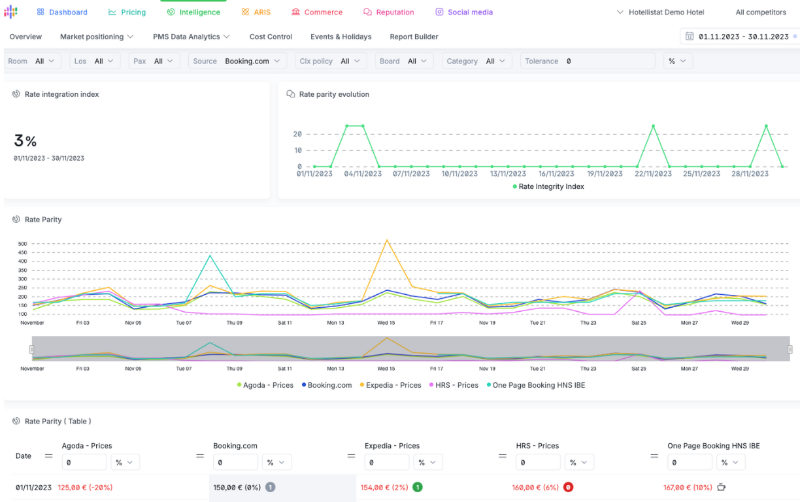800x502 pixels.
Task: Click the All competitors button
Action: click(x=761, y=12)
